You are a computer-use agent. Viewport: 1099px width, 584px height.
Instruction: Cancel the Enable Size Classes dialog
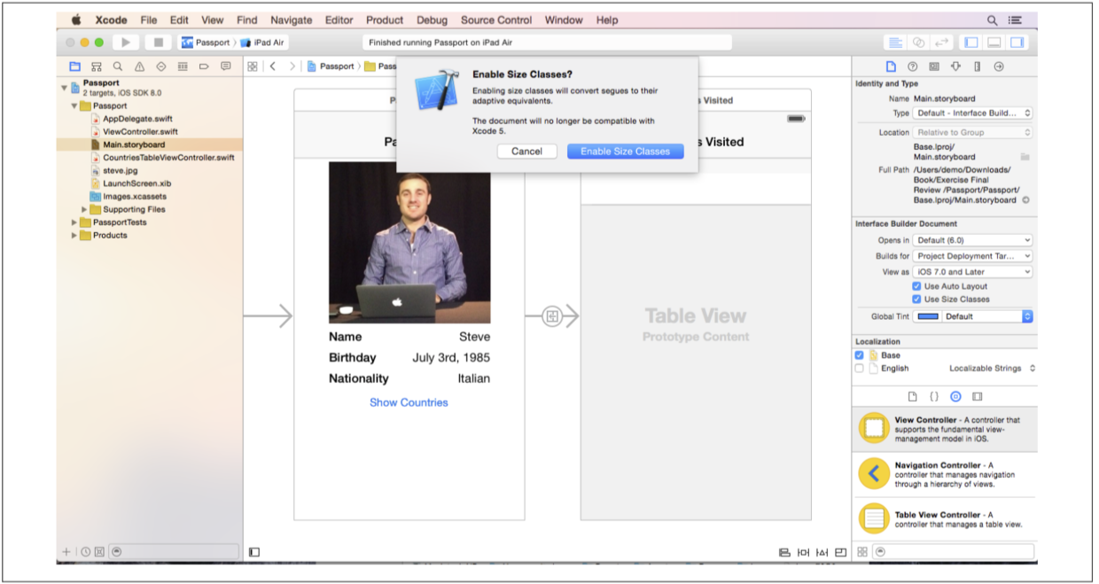(526, 152)
